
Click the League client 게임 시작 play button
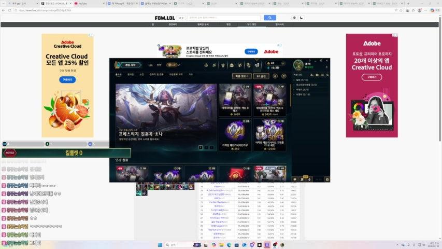(130, 65)
